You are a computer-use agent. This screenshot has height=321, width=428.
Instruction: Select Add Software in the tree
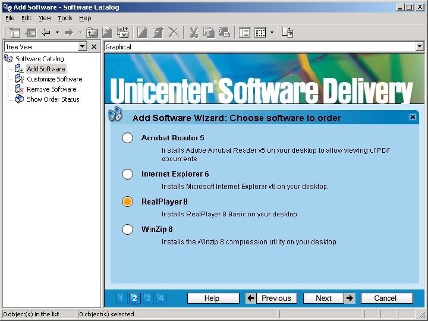[46, 69]
